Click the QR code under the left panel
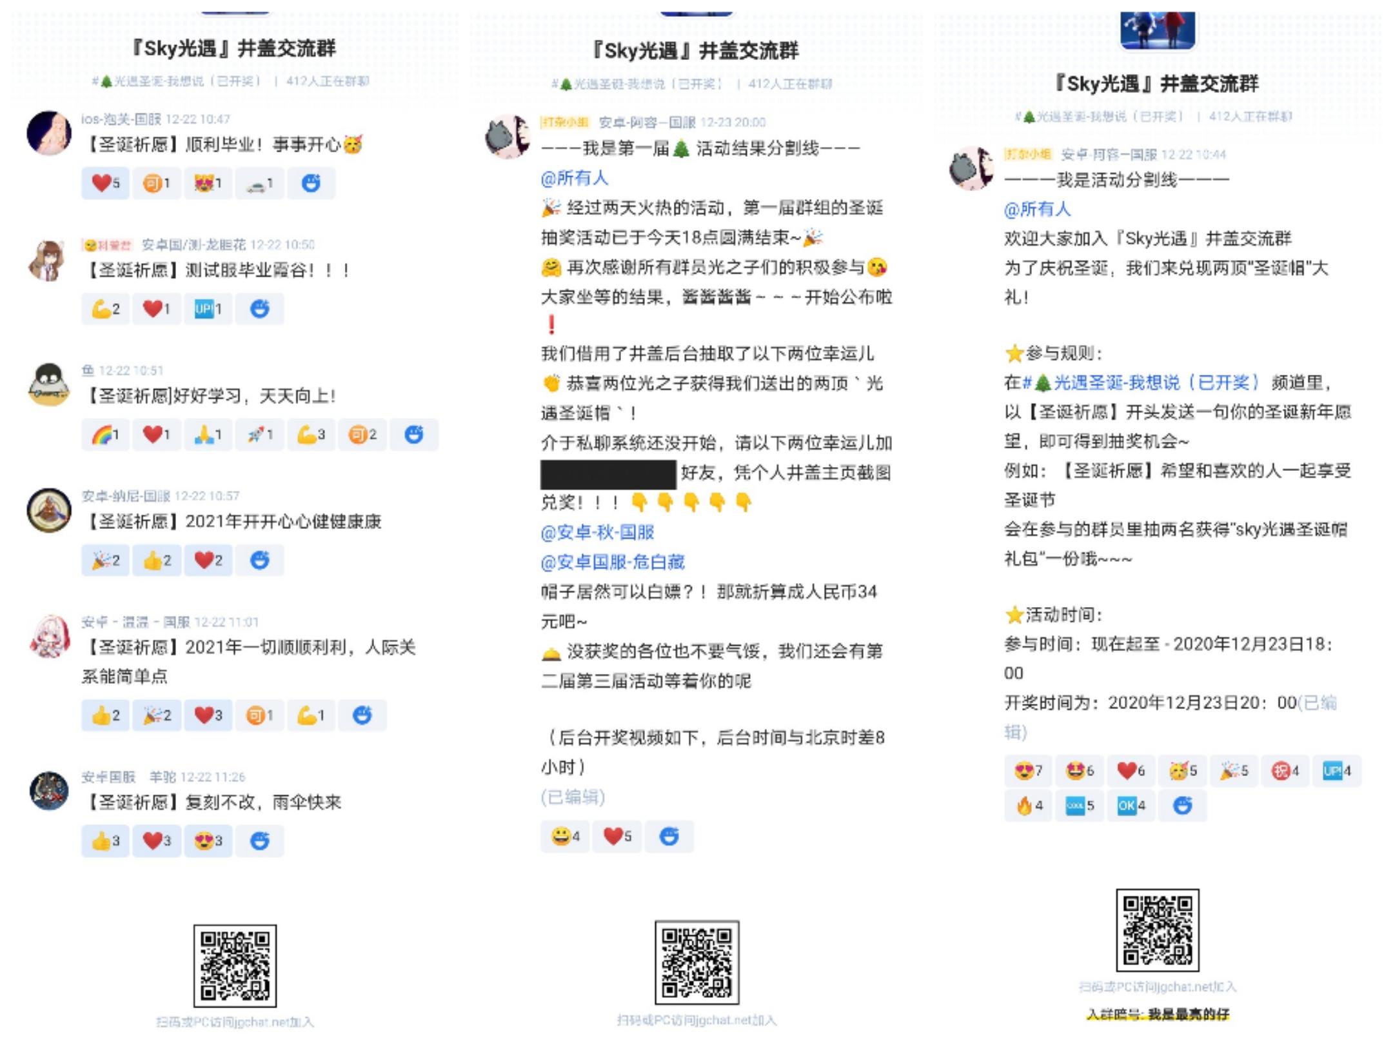 [x=235, y=966]
